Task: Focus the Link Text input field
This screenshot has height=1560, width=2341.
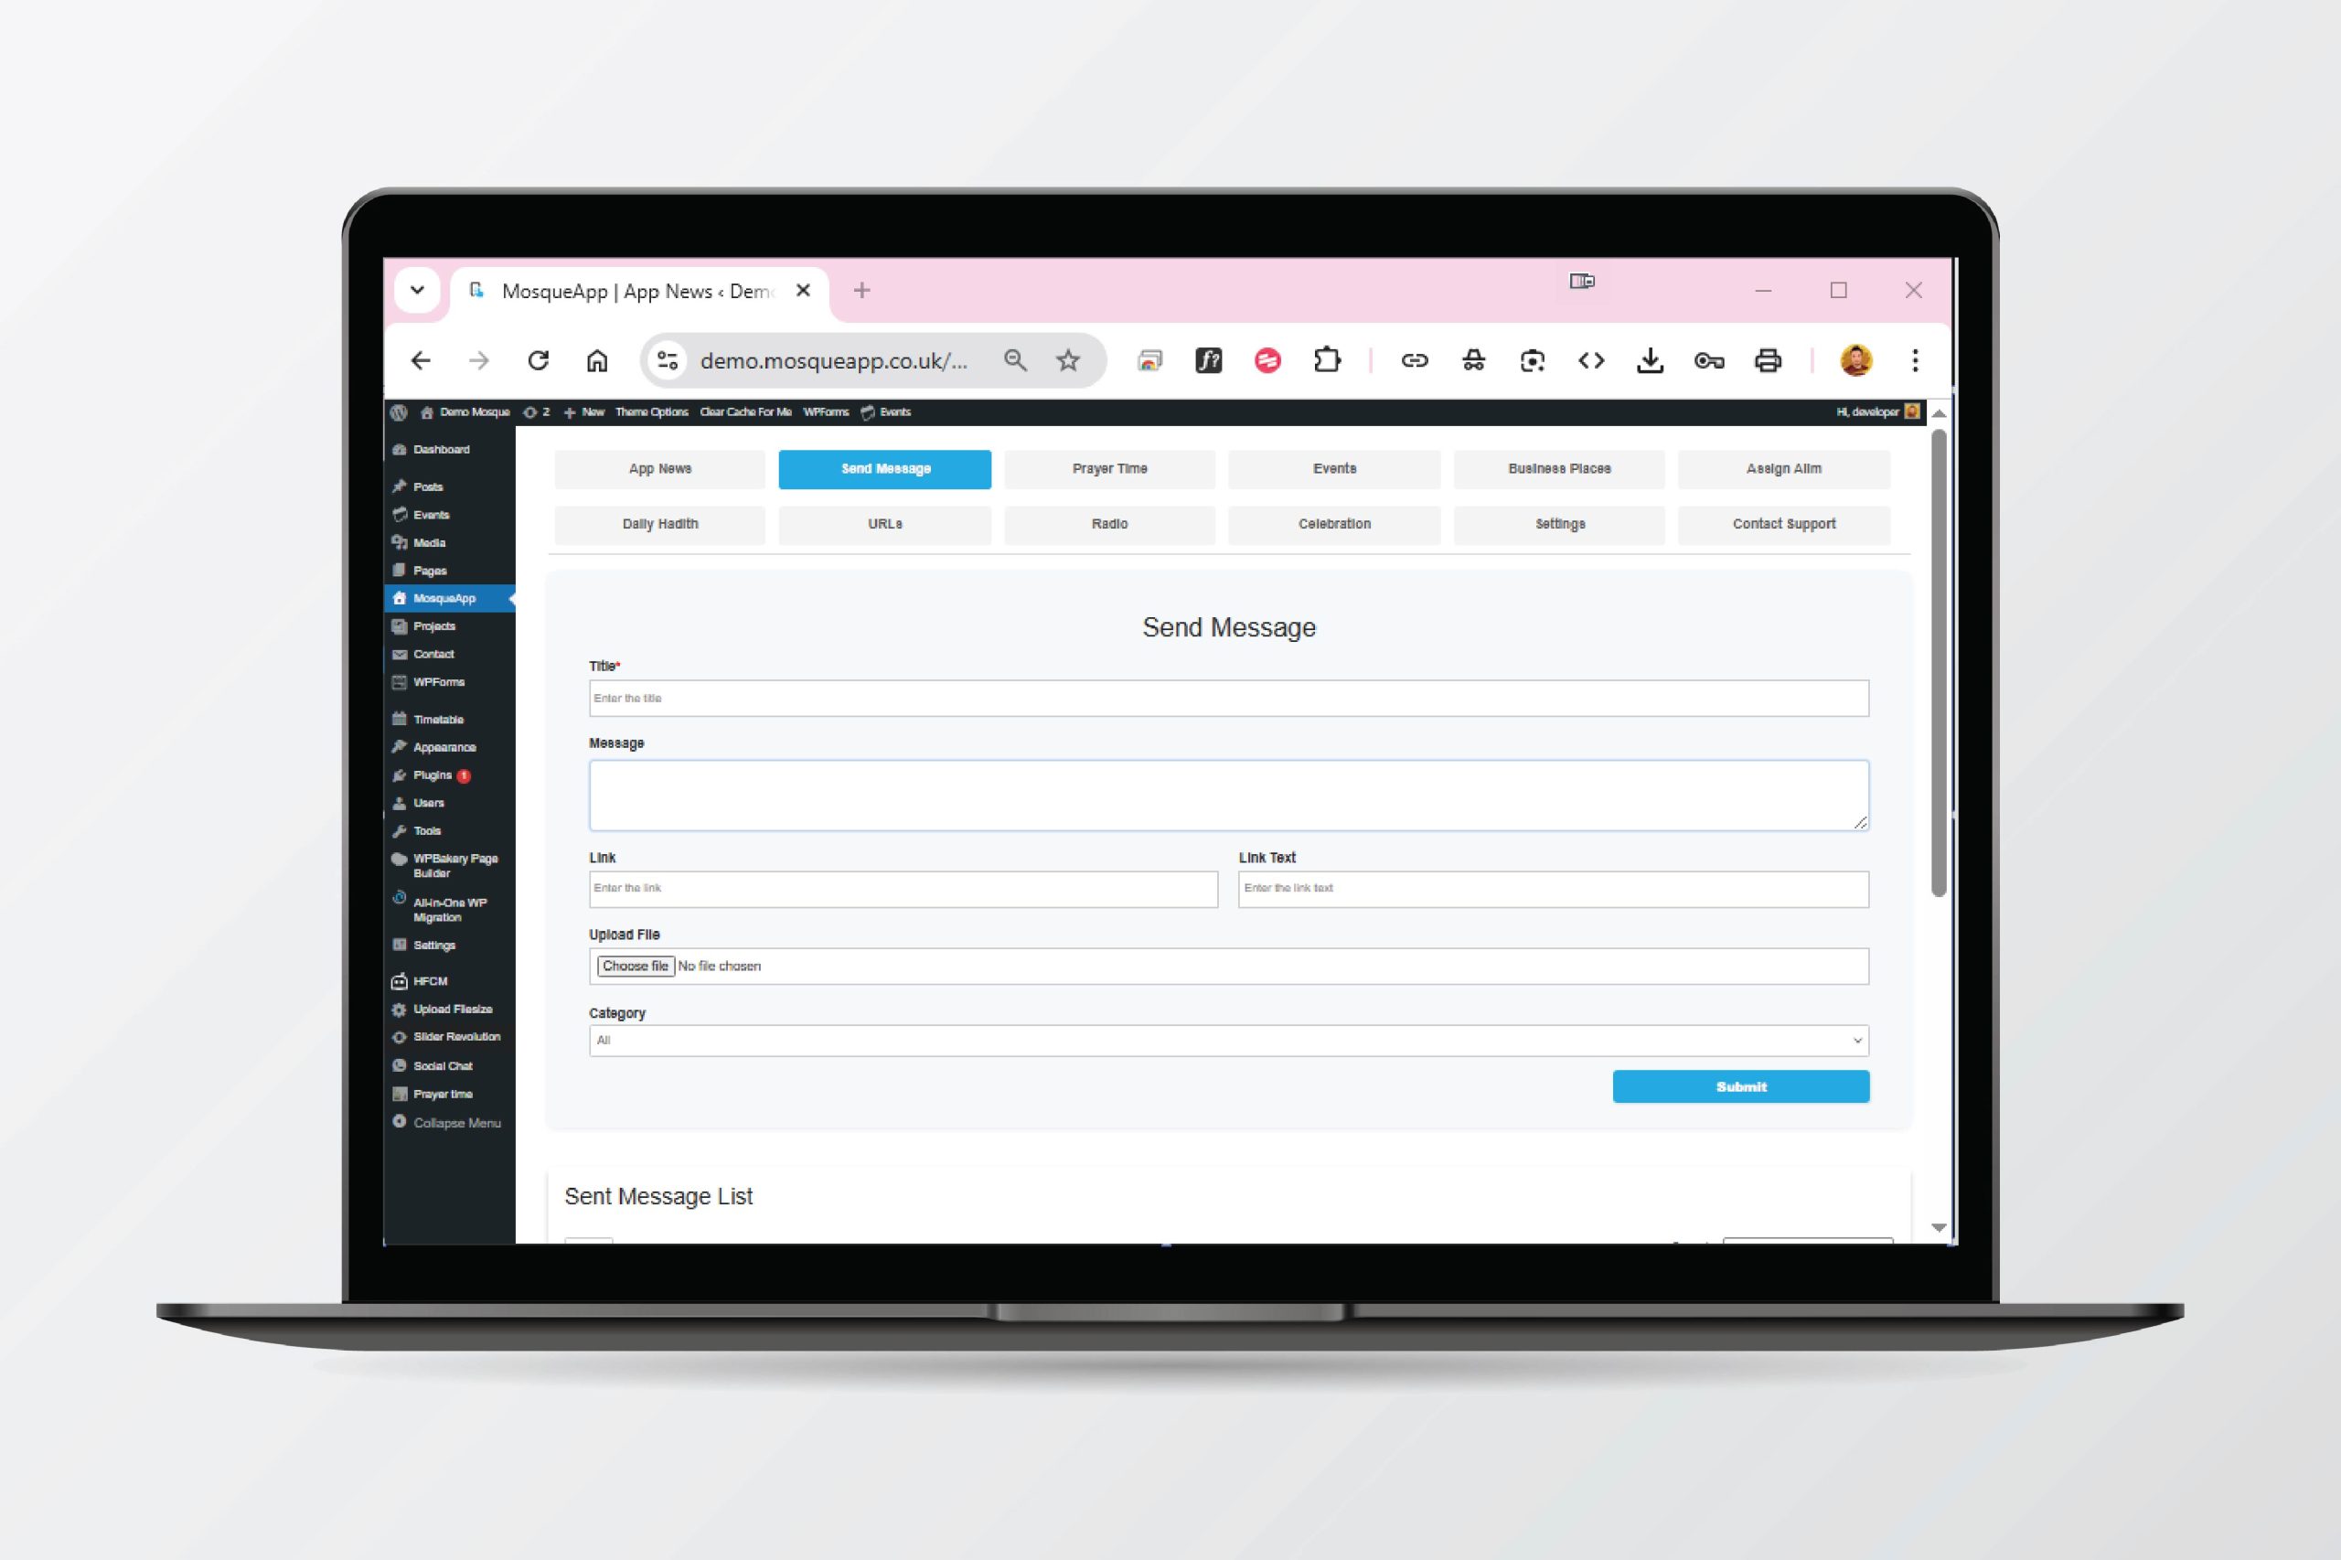Action: pos(1552,889)
